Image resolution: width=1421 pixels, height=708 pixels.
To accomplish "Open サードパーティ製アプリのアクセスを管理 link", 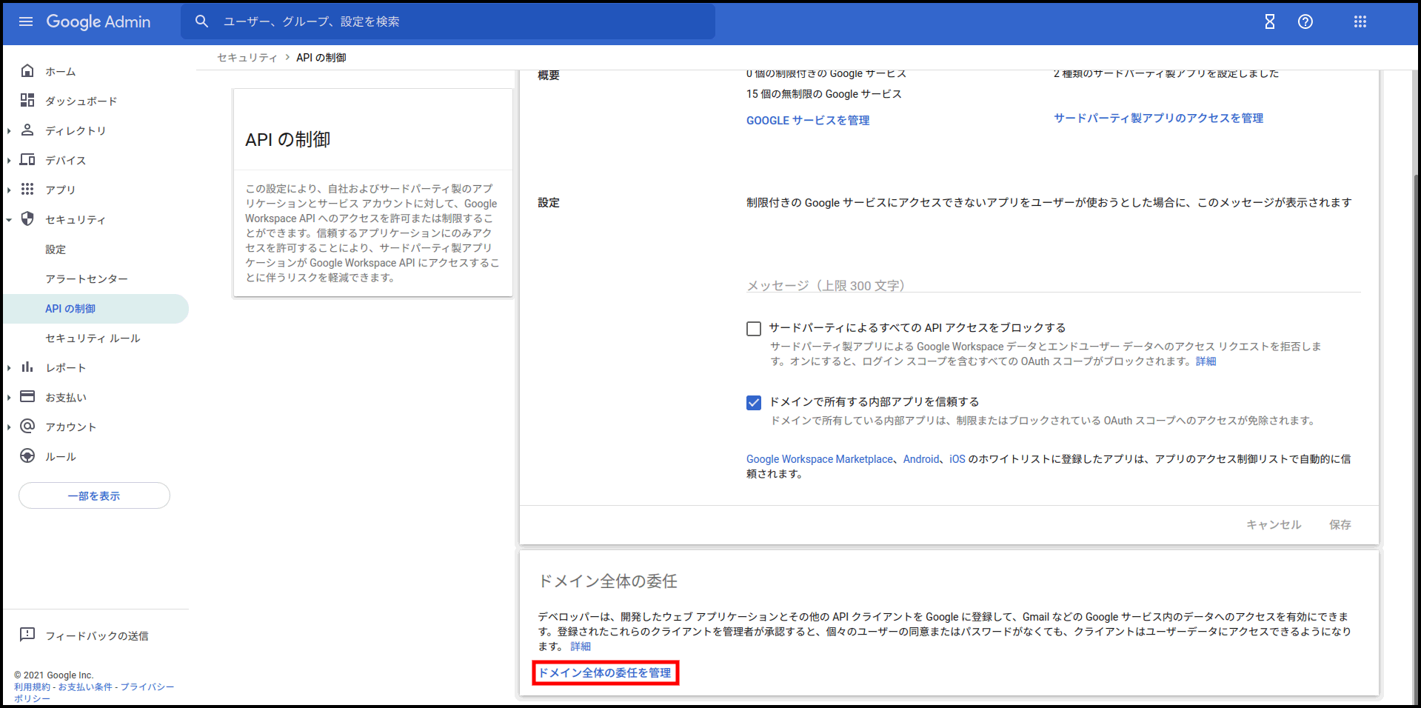I will (x=1159, y=118).
